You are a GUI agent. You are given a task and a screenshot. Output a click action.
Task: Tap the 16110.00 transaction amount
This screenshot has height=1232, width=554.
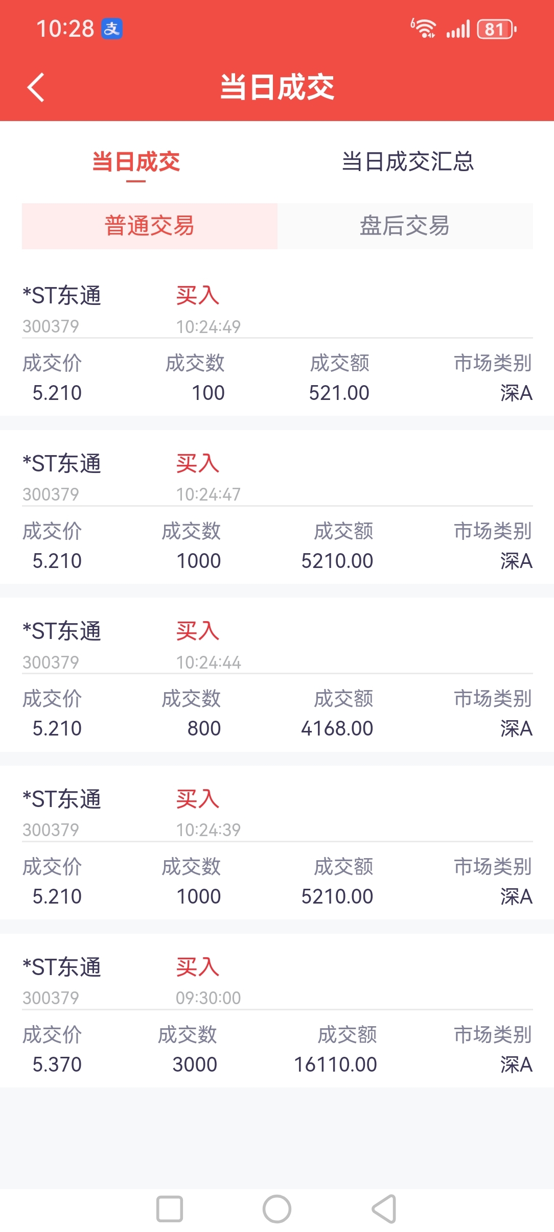(x=335, y=1064)
